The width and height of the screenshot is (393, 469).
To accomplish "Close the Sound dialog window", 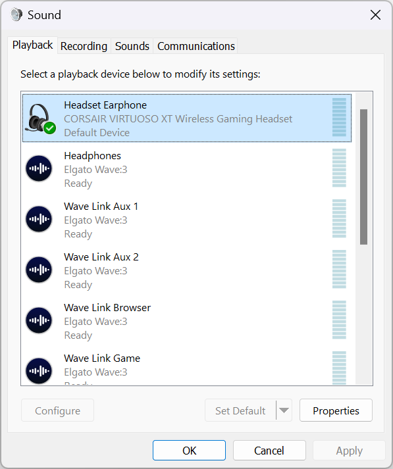I will [375, 14].
